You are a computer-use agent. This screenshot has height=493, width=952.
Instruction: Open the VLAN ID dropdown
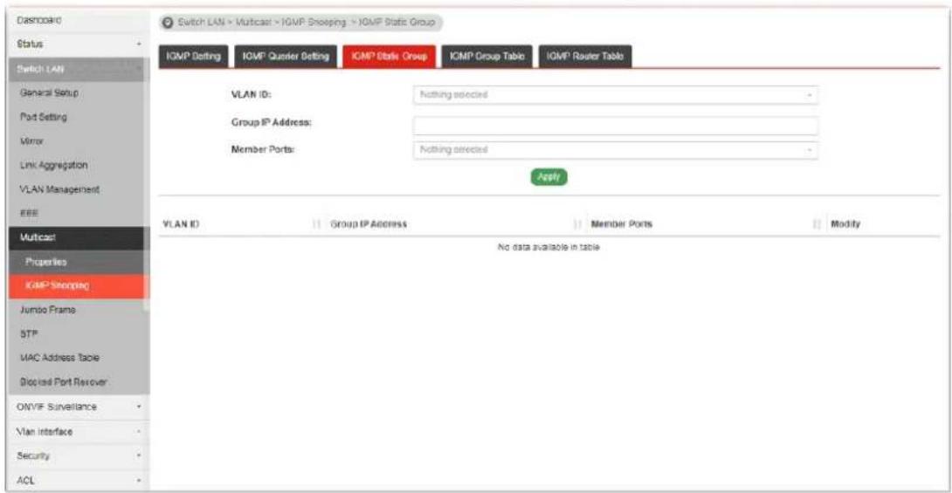pyautogui.click(x=616, y=95)
